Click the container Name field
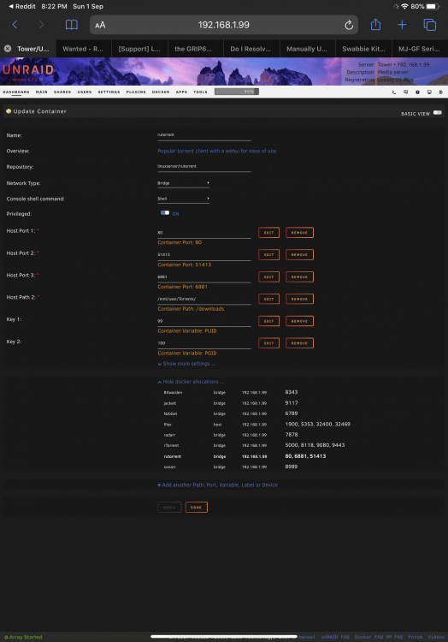The height and width of the screenshot is (642, 448). tap(204, 135)
